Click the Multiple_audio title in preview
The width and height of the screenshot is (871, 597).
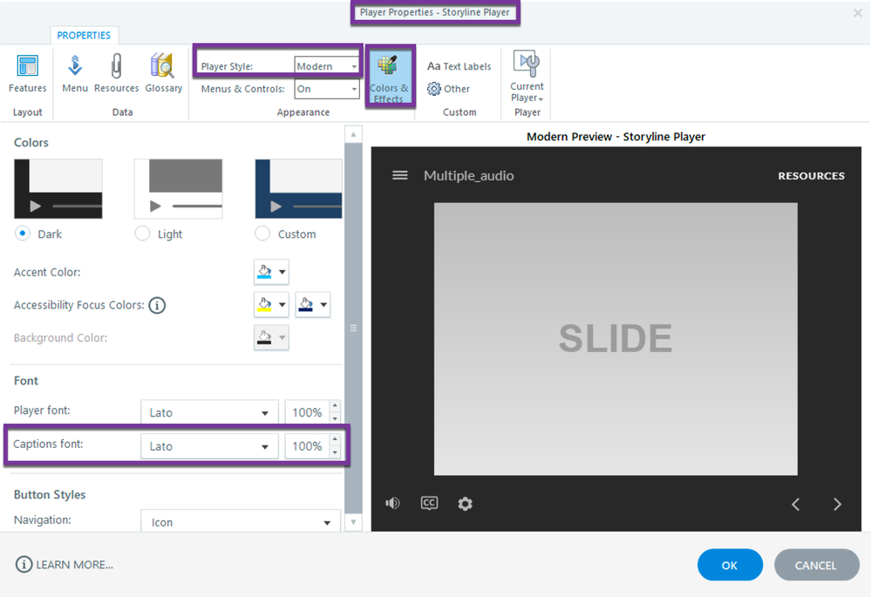tap(469, 175)
